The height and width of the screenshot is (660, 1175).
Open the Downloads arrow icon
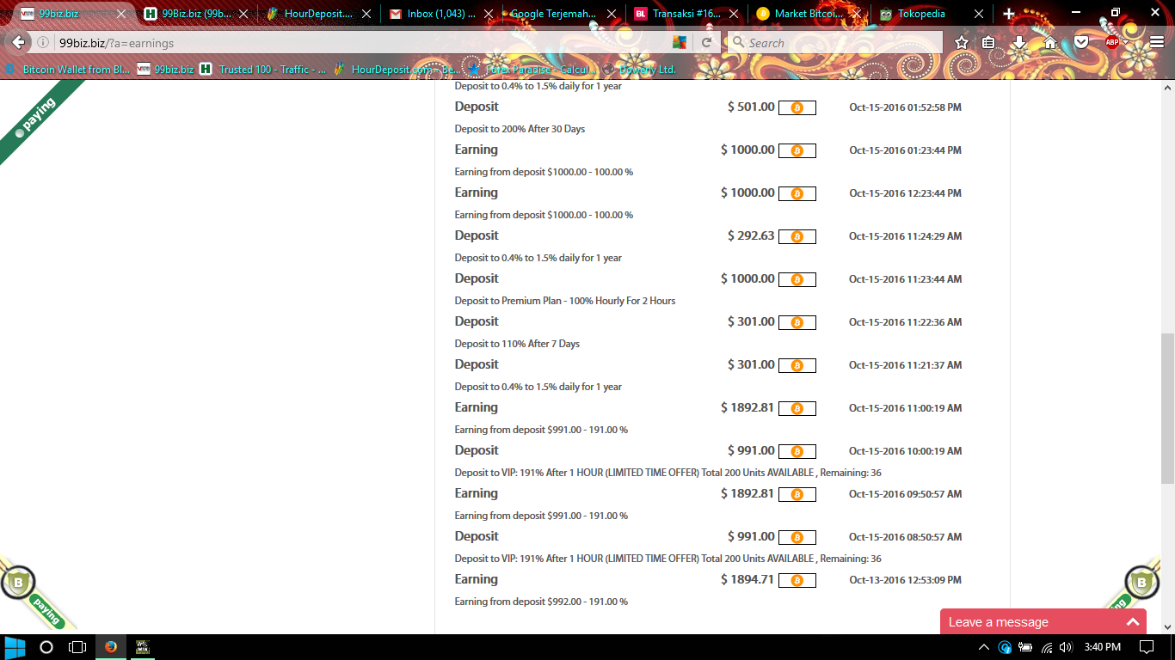1019,42
